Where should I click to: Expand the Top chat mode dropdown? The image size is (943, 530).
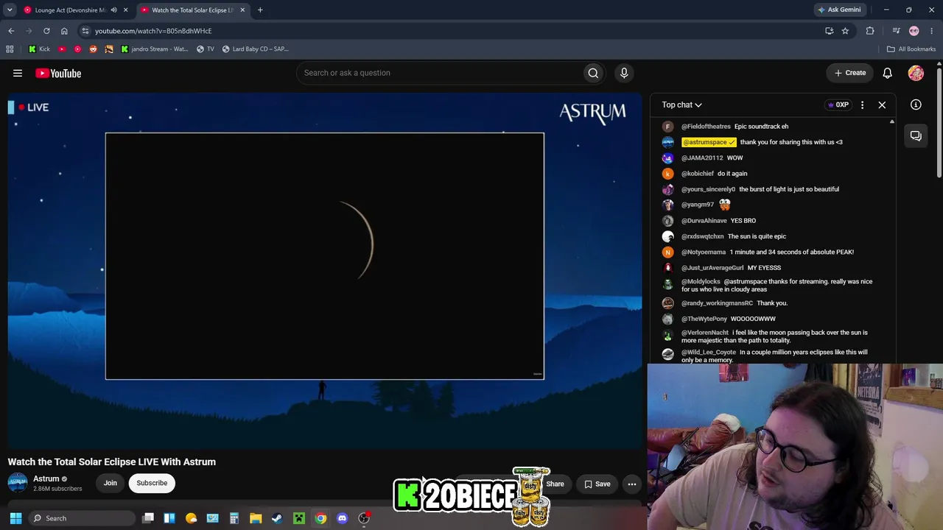681,105
